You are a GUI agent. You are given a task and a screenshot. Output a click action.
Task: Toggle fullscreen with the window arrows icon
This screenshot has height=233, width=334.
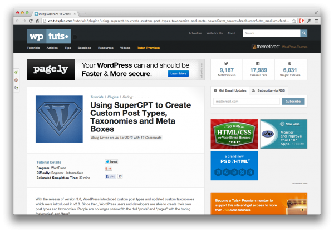(x=317, y=12)
